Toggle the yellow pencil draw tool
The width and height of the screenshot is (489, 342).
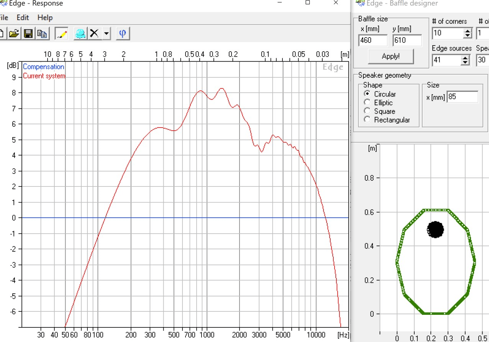(61, 34)
